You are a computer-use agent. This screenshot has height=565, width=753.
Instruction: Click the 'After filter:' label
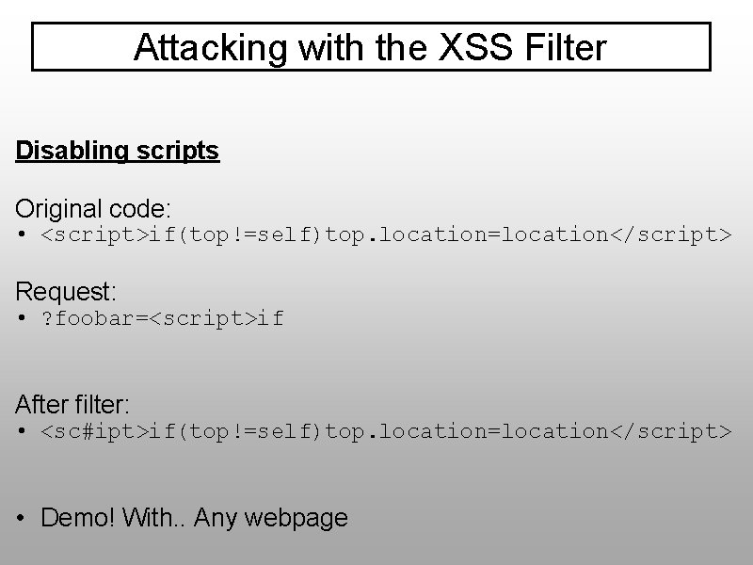[72, 405]
